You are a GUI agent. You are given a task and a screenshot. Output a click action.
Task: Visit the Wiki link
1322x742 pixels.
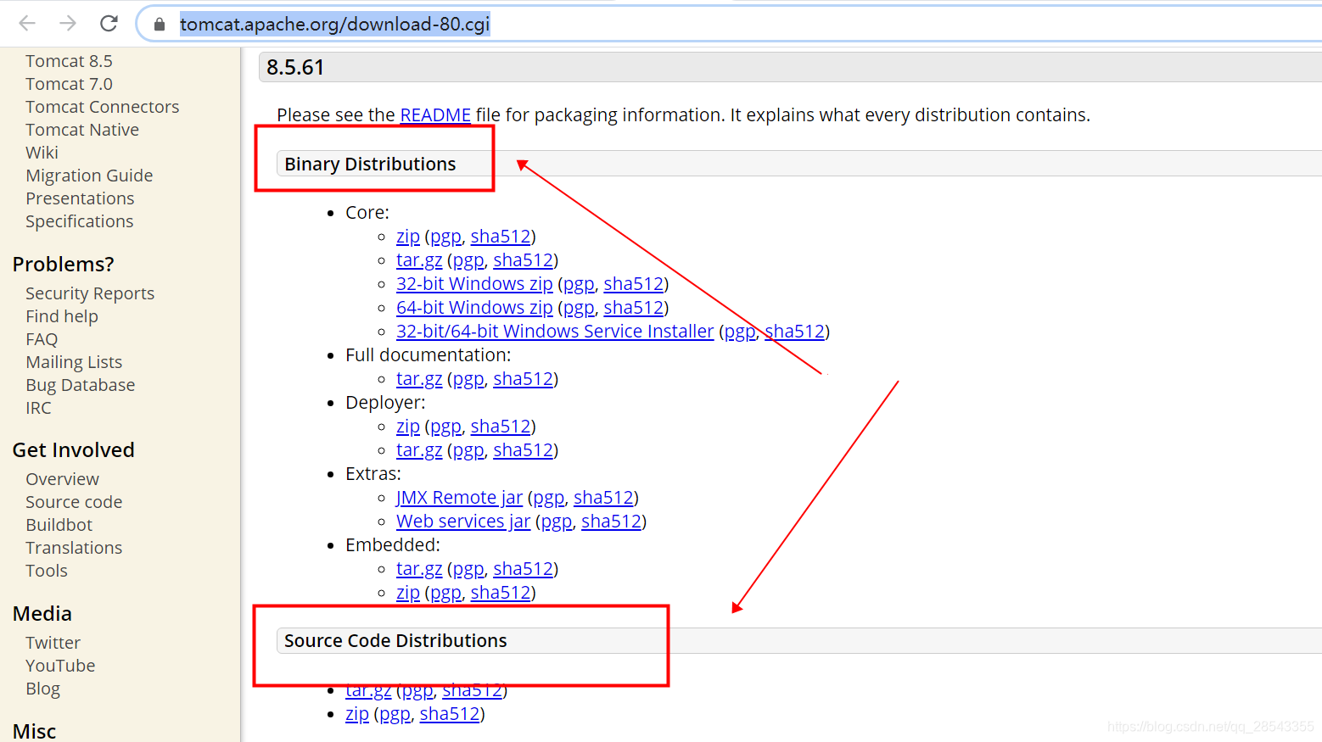[42, 153]
